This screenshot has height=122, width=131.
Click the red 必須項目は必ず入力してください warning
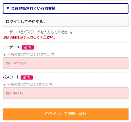(29, 37)
